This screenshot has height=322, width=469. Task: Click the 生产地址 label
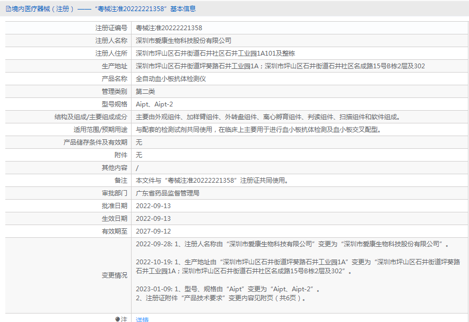pyautogui.click(x=115, y=66)
